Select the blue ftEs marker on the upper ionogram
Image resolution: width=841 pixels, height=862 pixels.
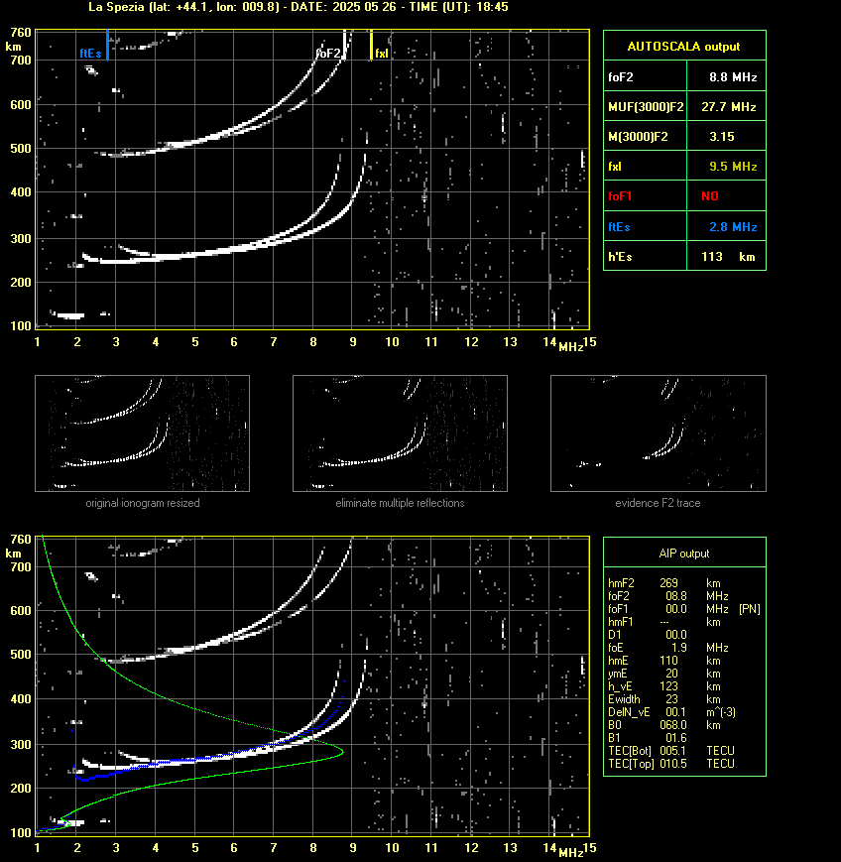tap(107, 45)
